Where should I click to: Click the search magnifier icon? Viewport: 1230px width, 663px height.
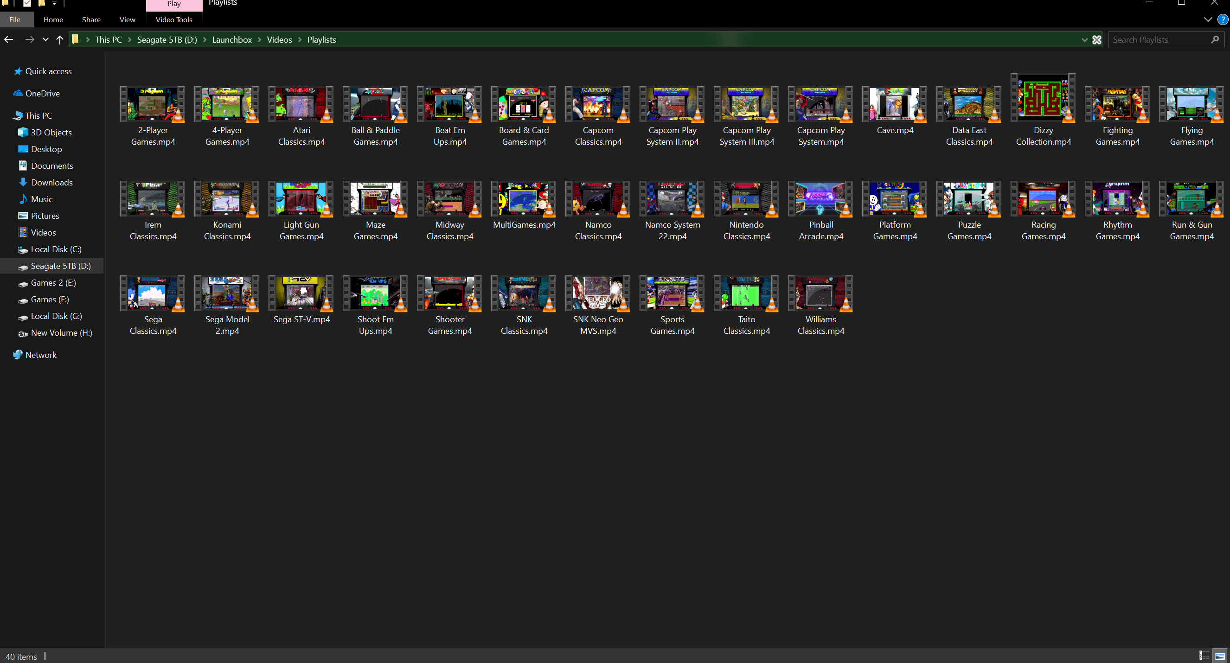point(1215,39)
